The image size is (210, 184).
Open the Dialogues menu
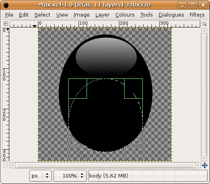[x=171, y=15]
